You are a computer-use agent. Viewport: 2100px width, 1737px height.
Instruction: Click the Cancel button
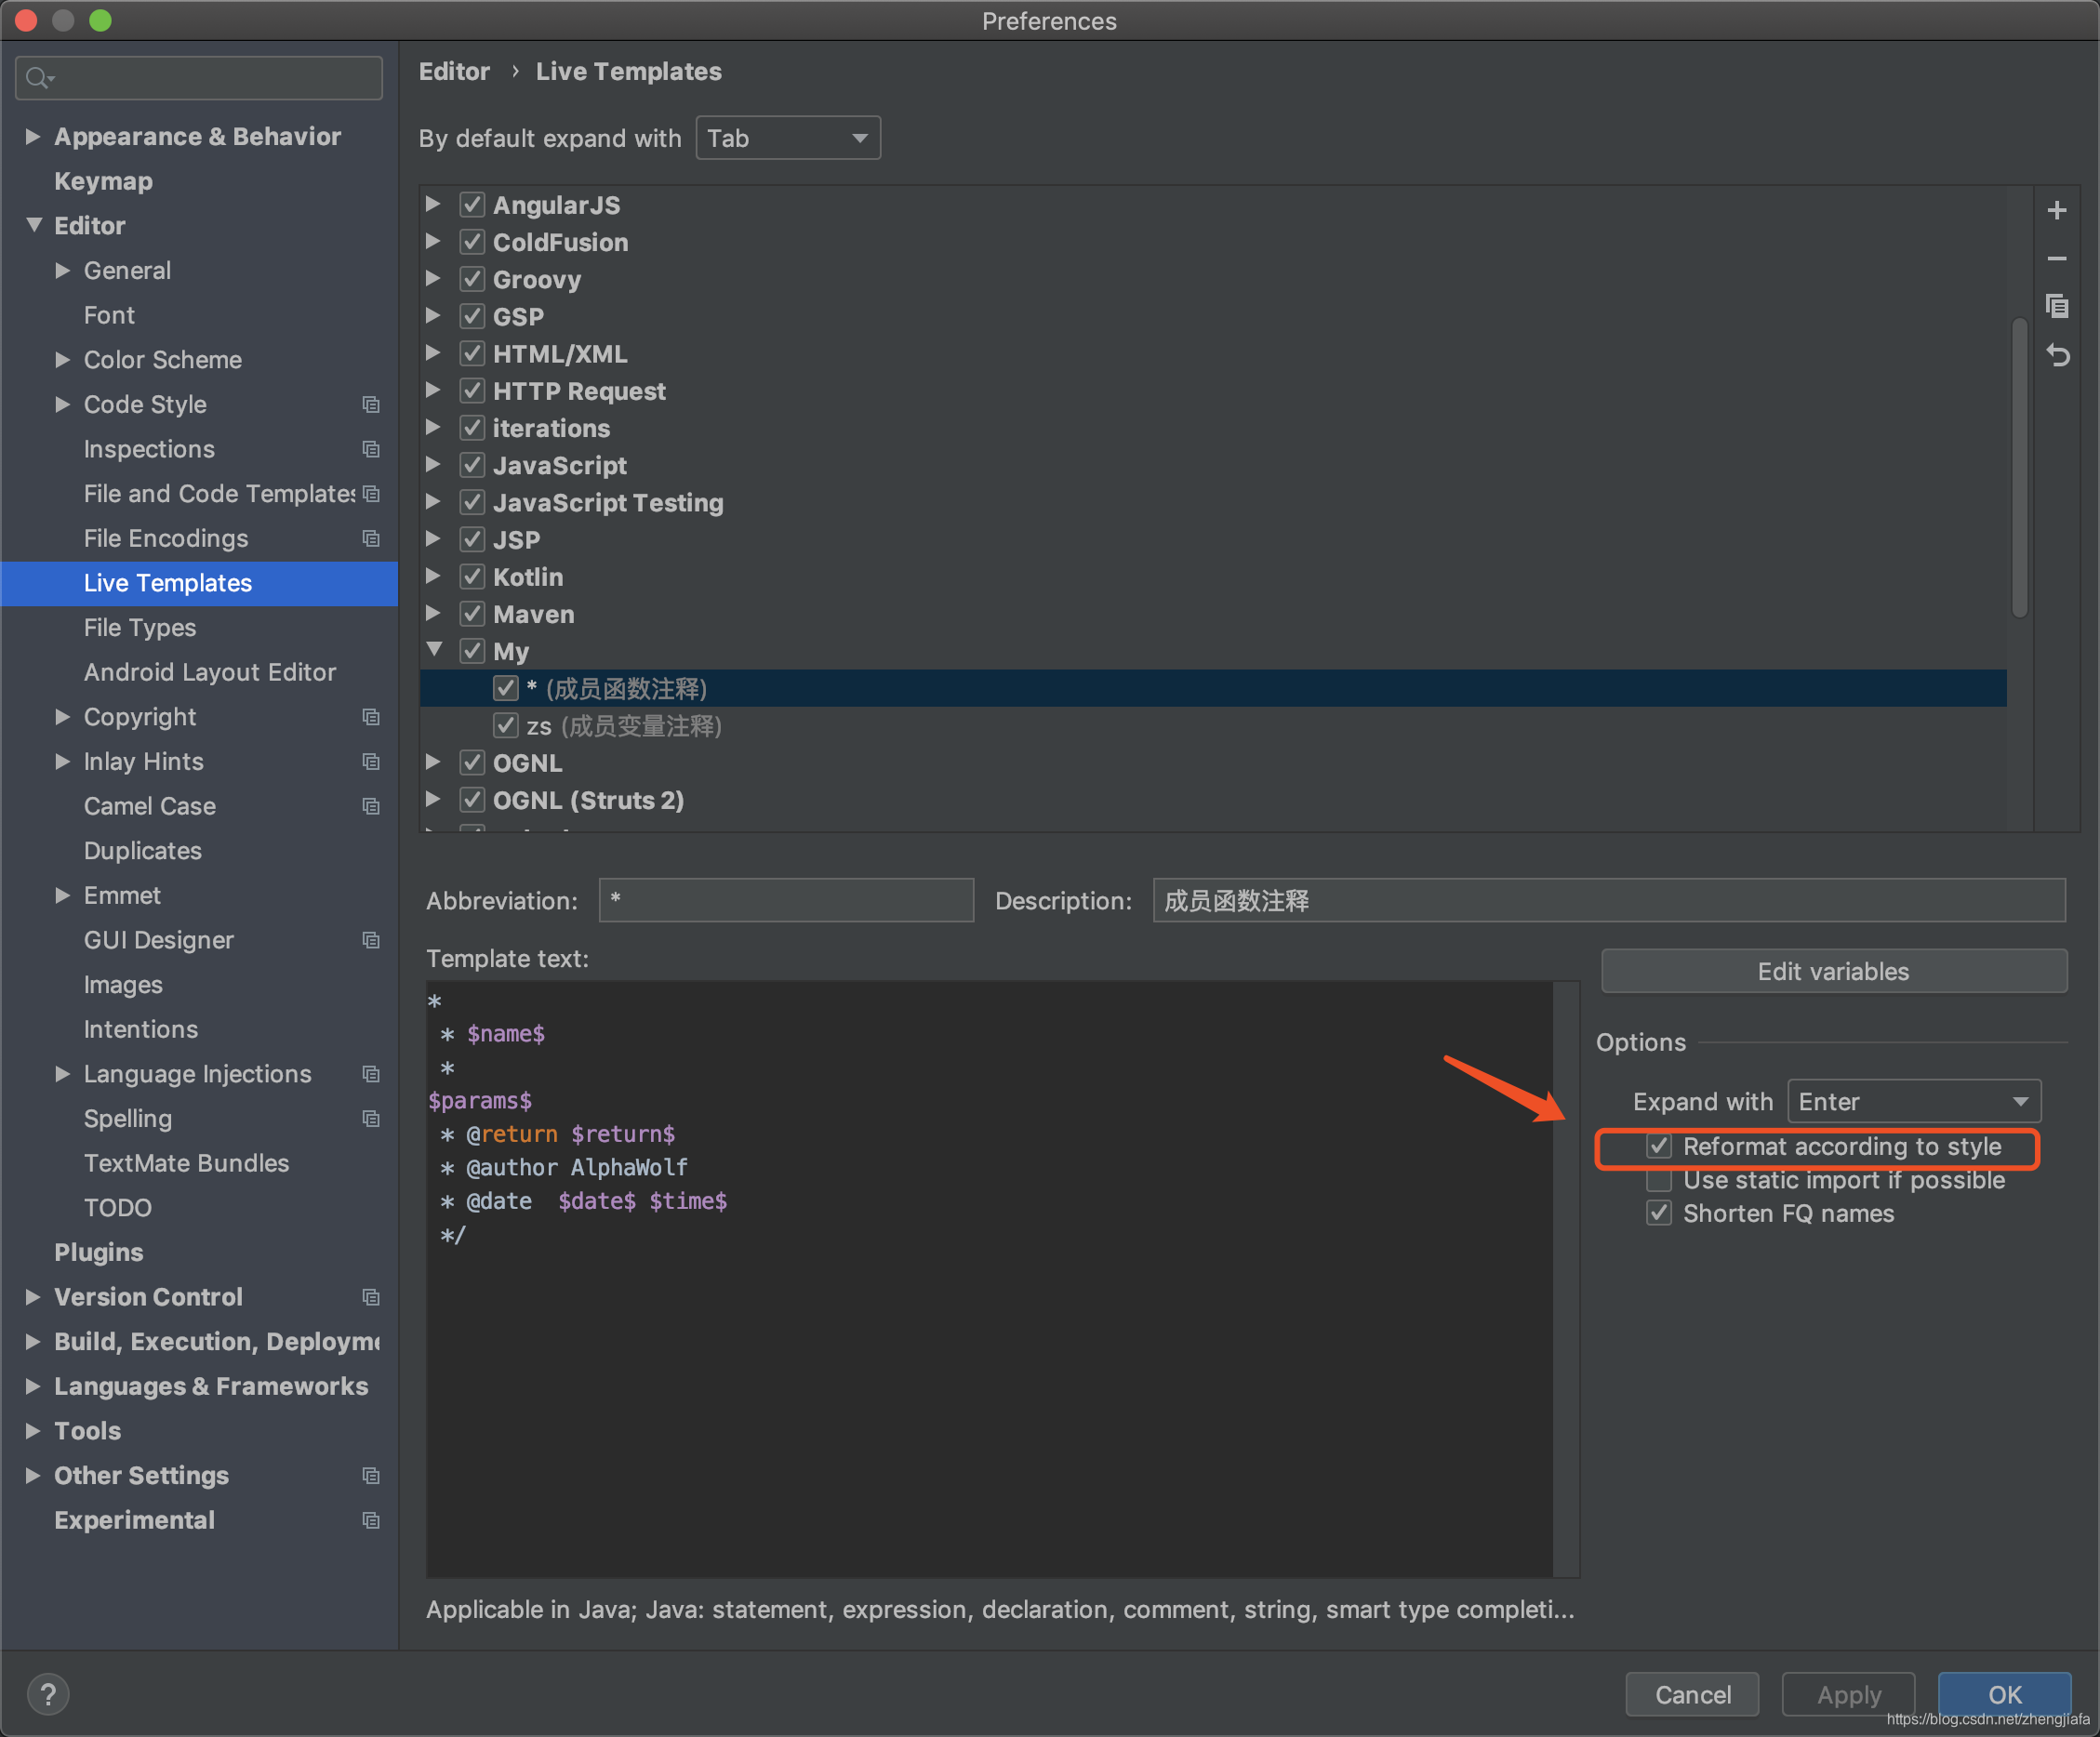point(1692,1694)
